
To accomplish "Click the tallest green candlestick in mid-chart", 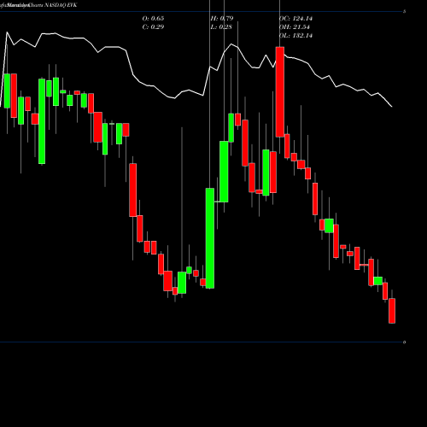I will pyautogui.click(x=210, y=238).
